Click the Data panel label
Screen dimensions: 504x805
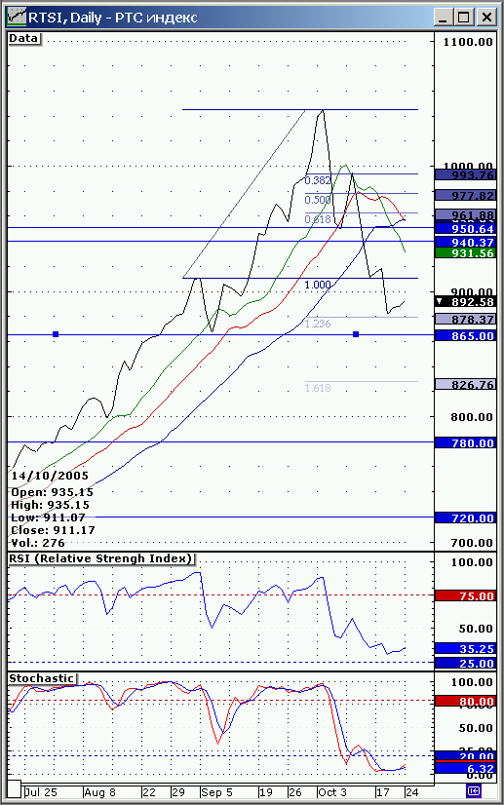point(23,39)
